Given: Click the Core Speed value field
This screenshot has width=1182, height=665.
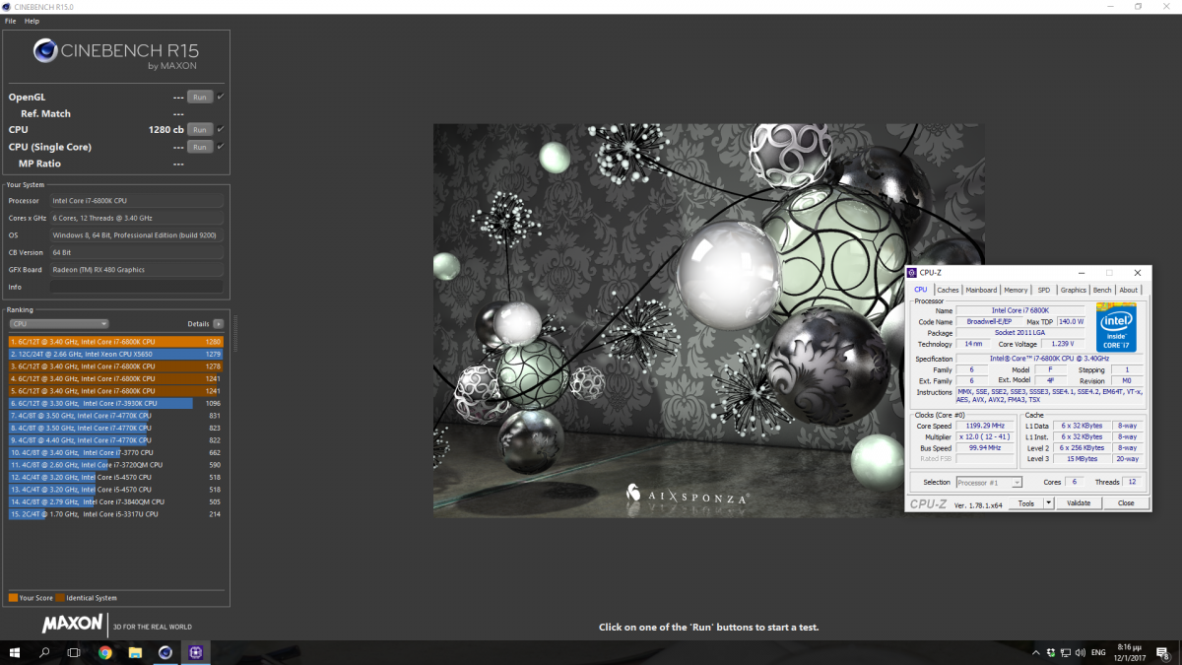Looking at the screenshot, I should [x=987, y=426].
